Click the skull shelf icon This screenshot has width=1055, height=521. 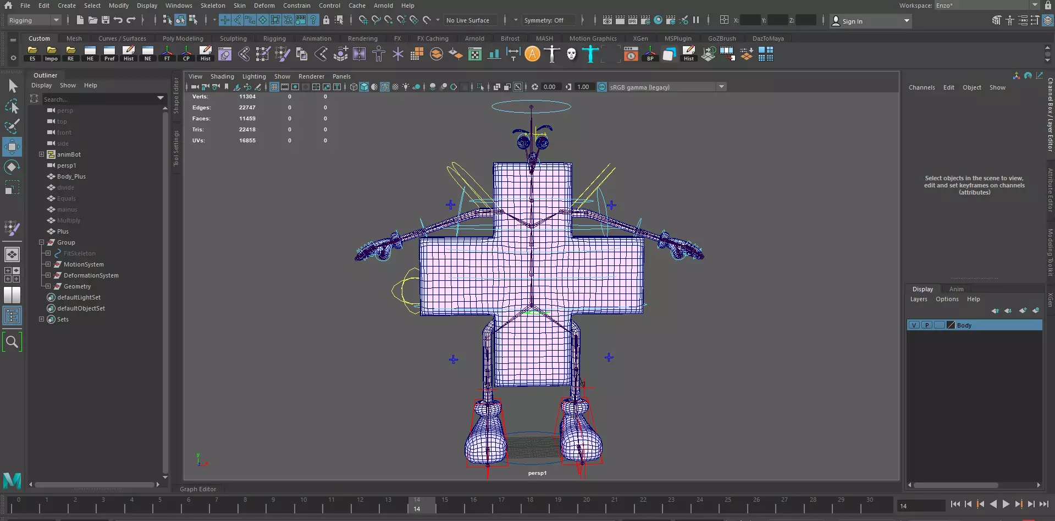tap(572, 54)
